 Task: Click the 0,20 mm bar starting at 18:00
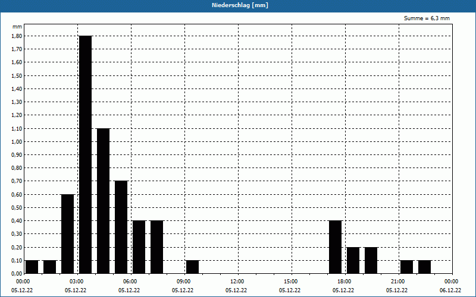(353, 260)
